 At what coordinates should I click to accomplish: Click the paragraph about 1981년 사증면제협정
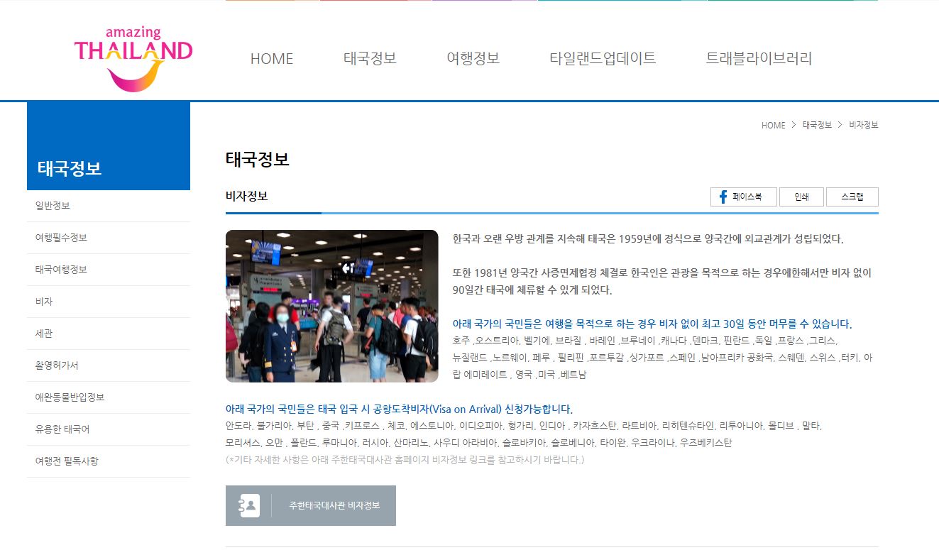[x=661, y=281]
